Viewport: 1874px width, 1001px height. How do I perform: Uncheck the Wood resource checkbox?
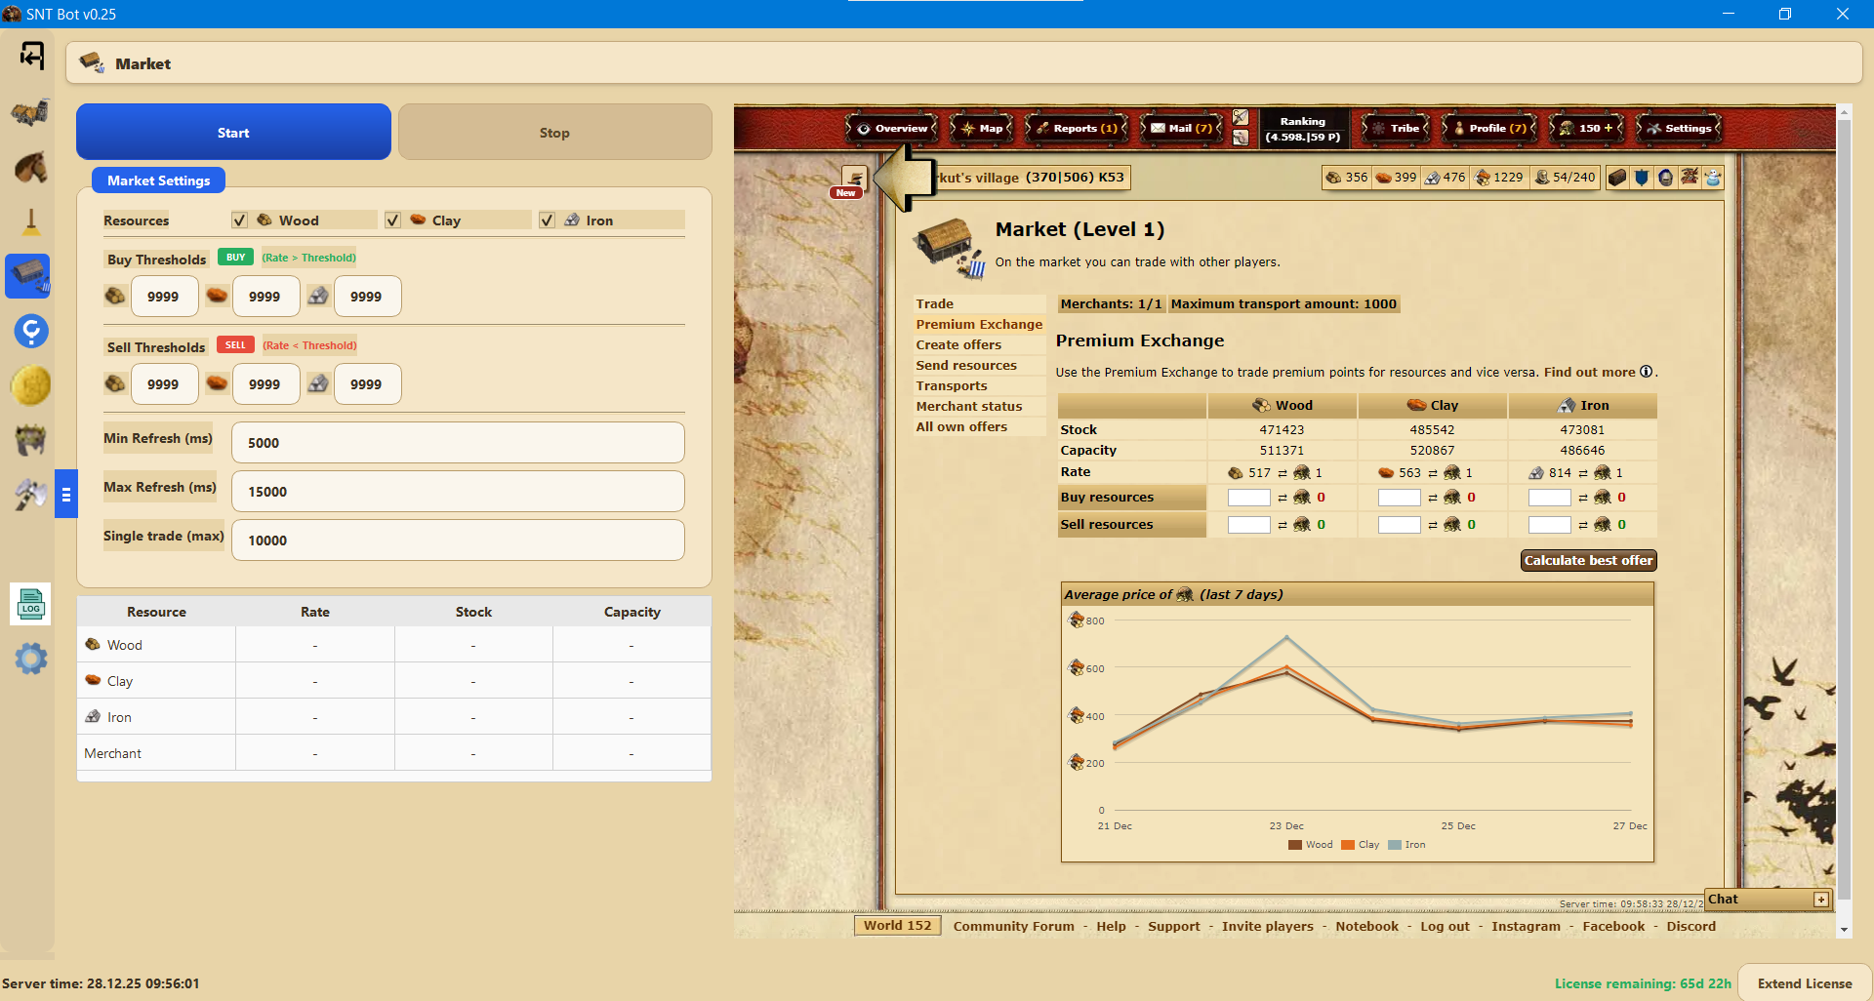(x=239, y=220)
